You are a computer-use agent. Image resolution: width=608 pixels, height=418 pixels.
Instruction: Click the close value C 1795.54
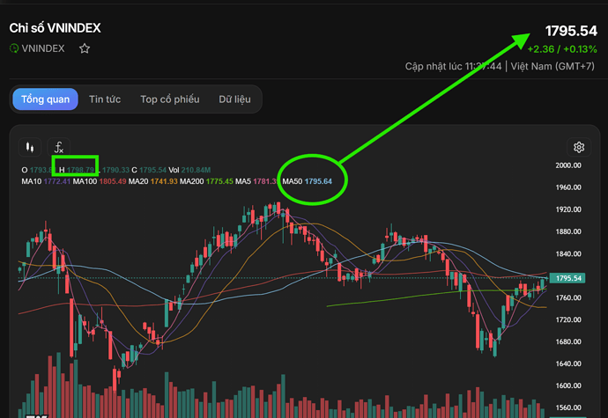click(149, 170)
